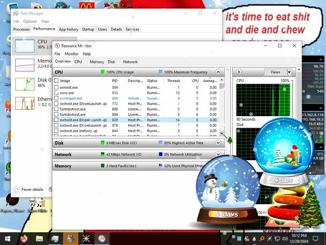Click the orange magnifier tray icon

tap(262, 239)
